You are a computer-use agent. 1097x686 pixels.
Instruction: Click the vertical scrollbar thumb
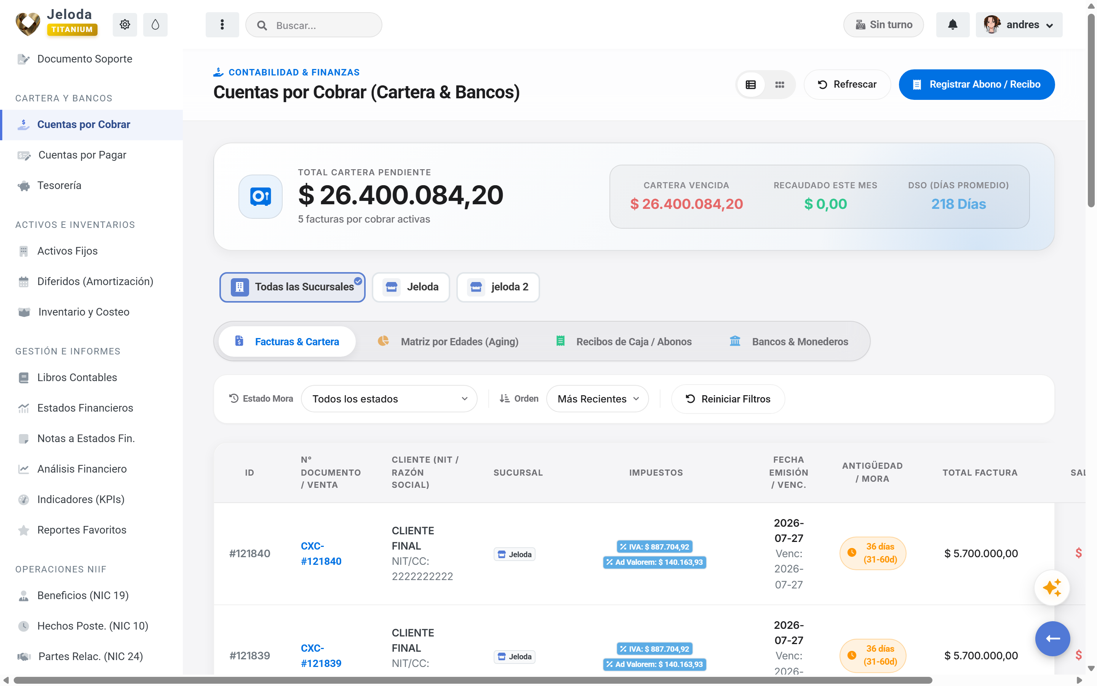pos(1092,110)
